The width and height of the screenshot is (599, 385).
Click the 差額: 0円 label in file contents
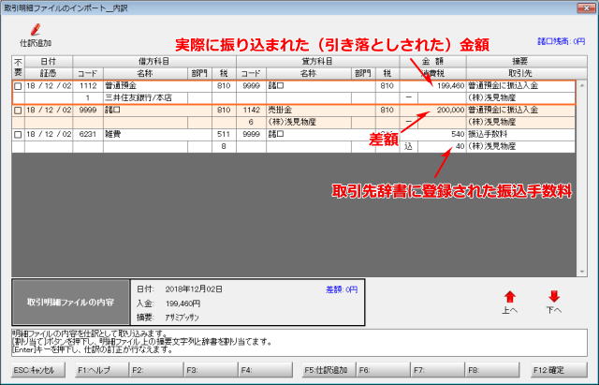(x=342, y=289)
